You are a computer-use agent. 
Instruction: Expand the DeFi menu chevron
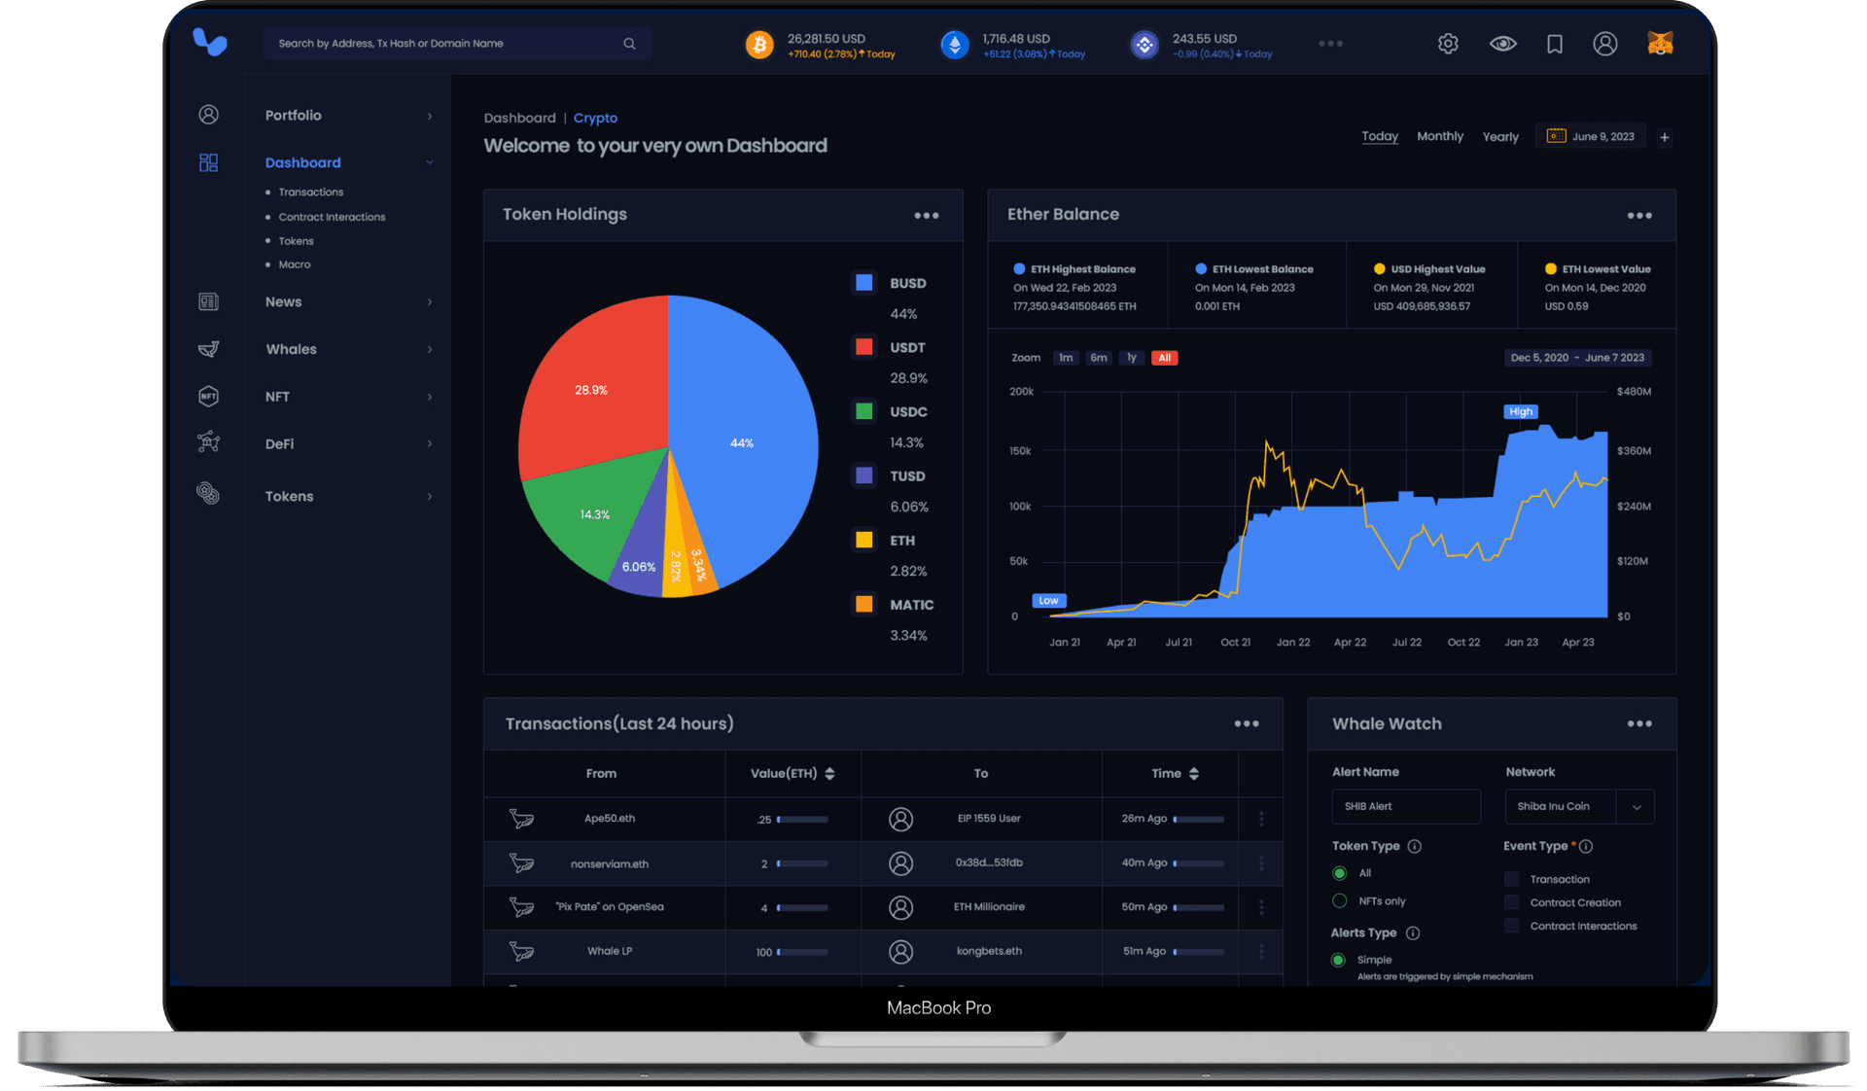pos(429,443)
